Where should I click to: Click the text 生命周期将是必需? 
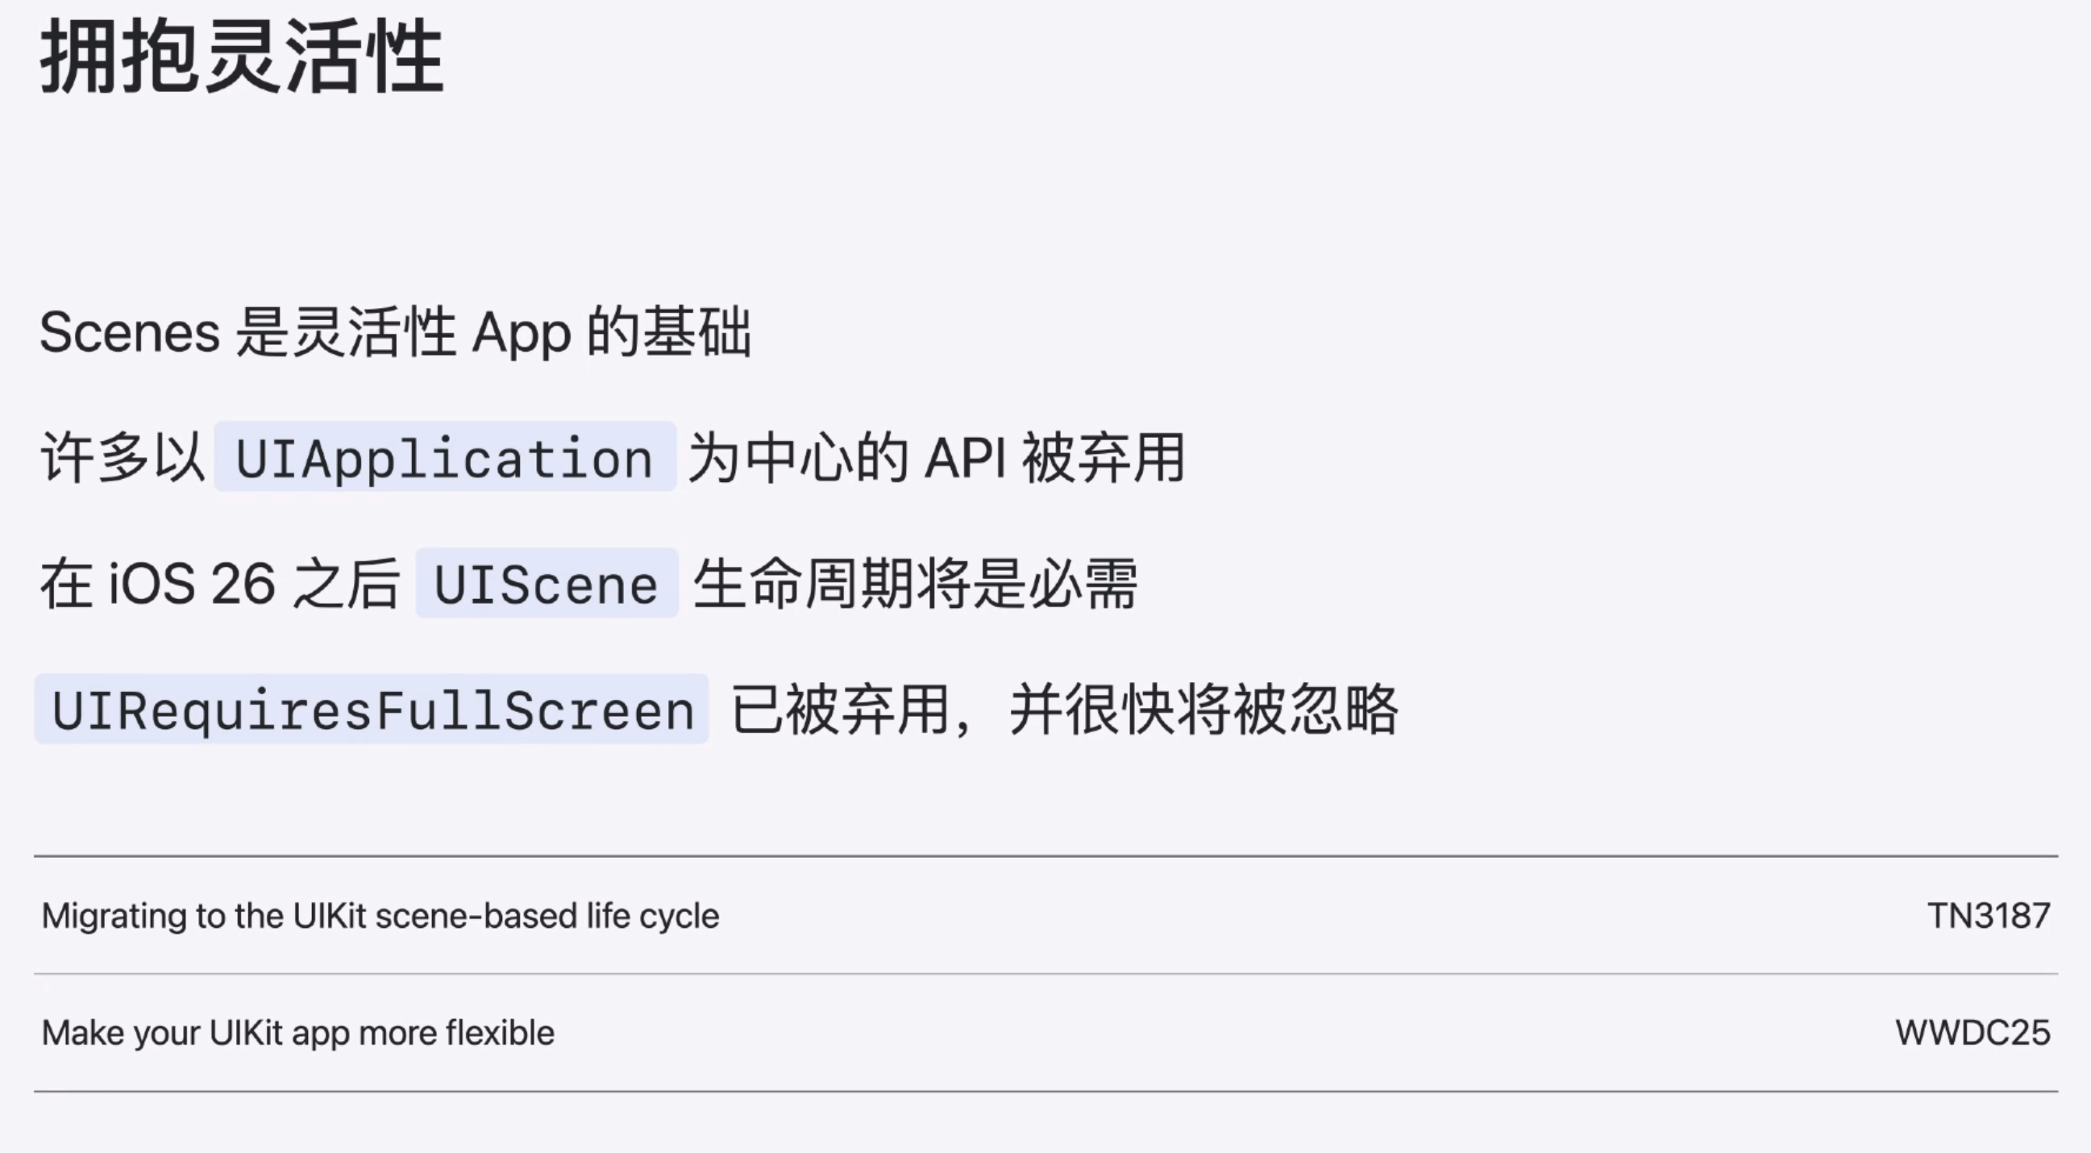(916, 584)
